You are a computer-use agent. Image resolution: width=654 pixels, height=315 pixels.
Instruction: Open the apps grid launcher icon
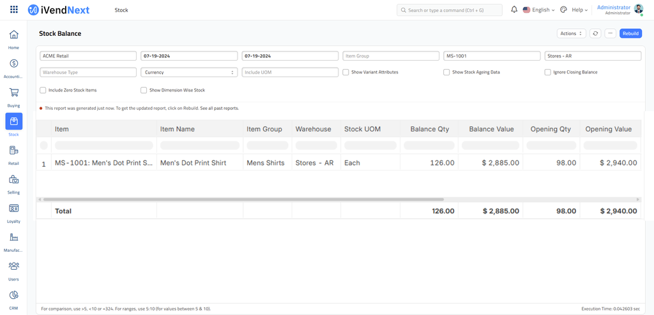click(14, 10)
